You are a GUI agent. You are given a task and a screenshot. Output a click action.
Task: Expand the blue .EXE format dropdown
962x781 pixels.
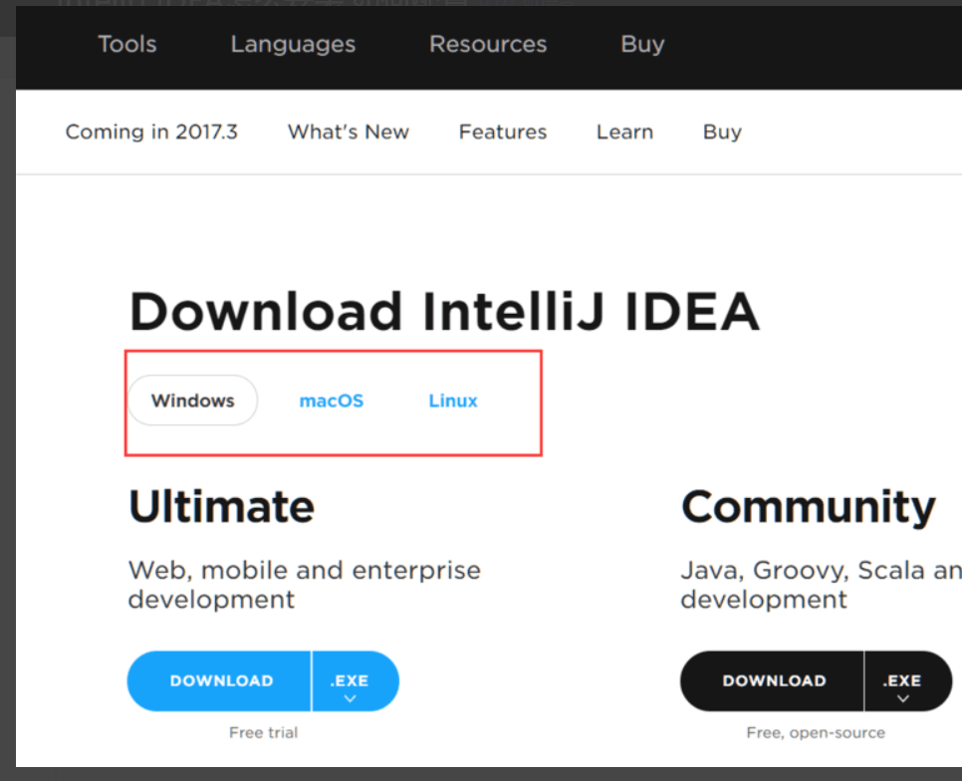point(350,686)
